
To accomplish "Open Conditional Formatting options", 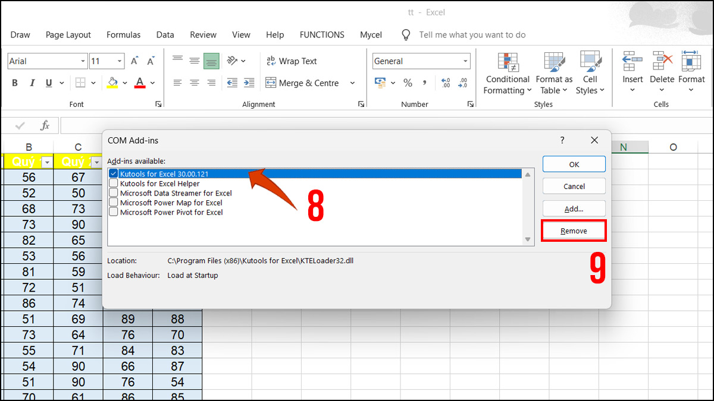I will pyautogui.click(x=507, y=74).
